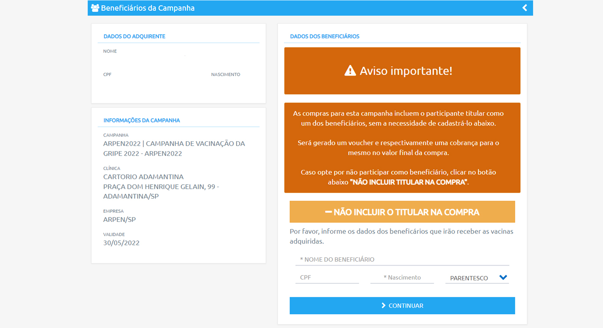The width and height of the screenshot is (603, 328).
Task: Click the DADOS DOS BENEFICIÁRIOS section heading
Action: tap(325, 36)
